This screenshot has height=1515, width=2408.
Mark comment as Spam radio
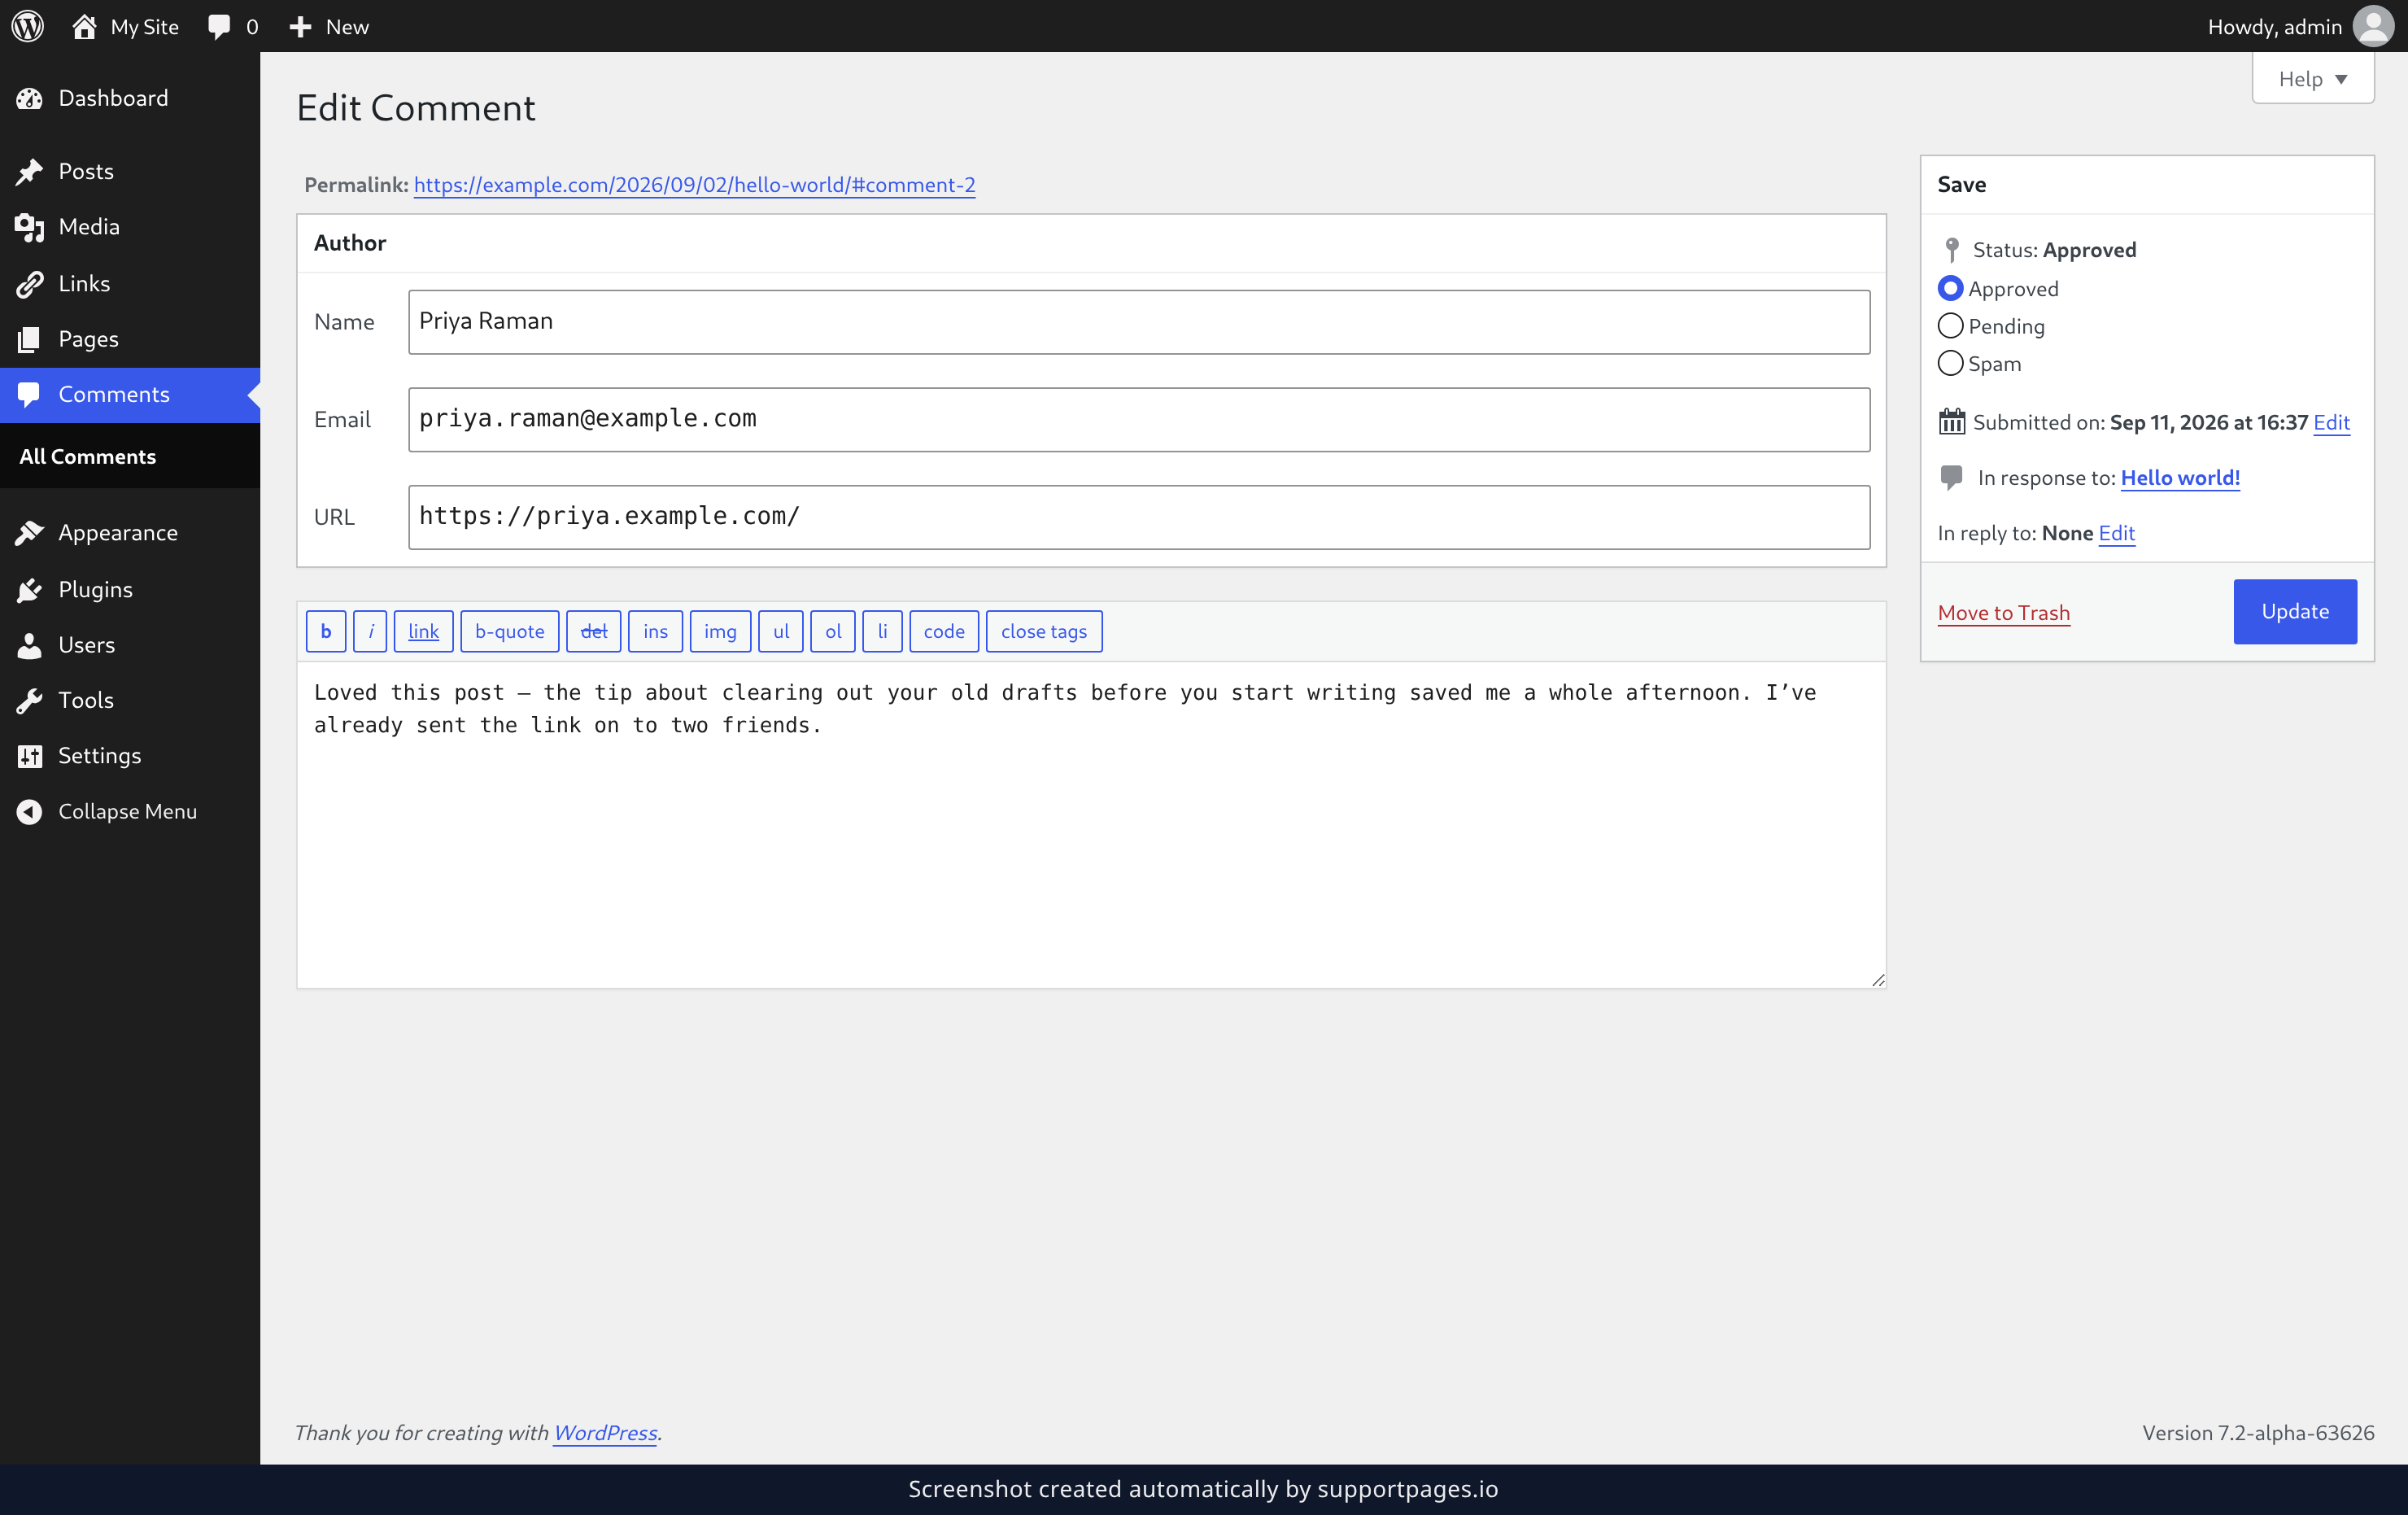coord(1950,363)
